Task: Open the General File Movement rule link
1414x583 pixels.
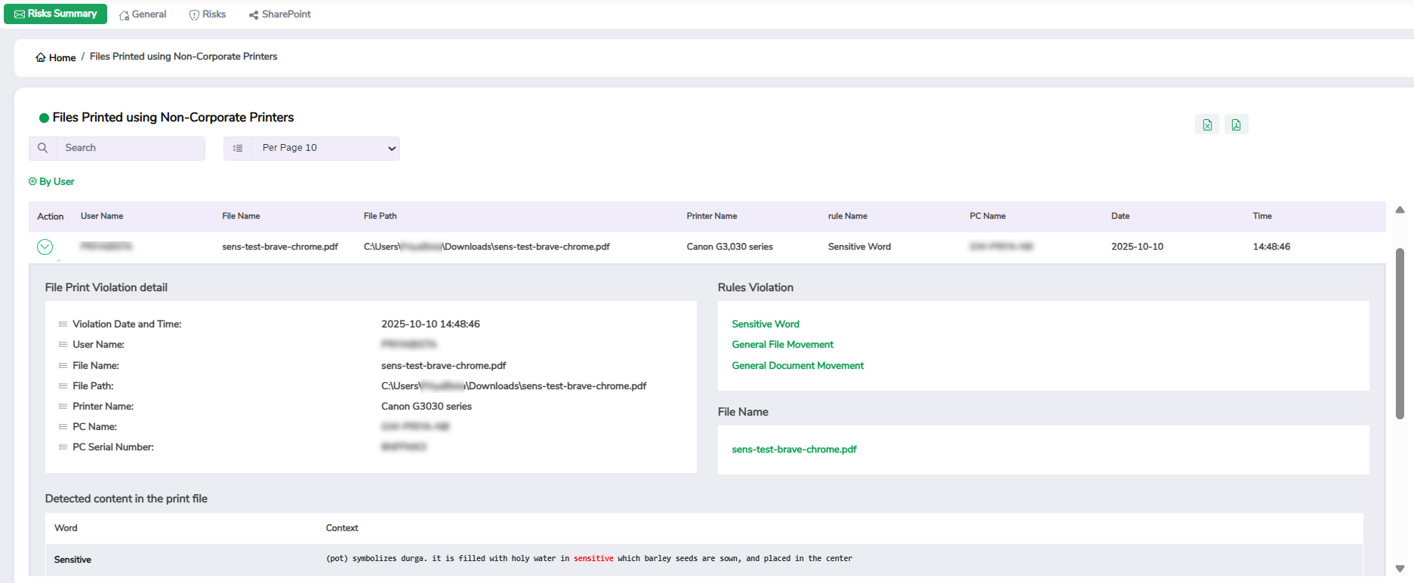Action: (x=782, y=345)
